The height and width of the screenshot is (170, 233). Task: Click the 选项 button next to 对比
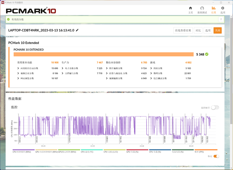(x=208, y=30)
